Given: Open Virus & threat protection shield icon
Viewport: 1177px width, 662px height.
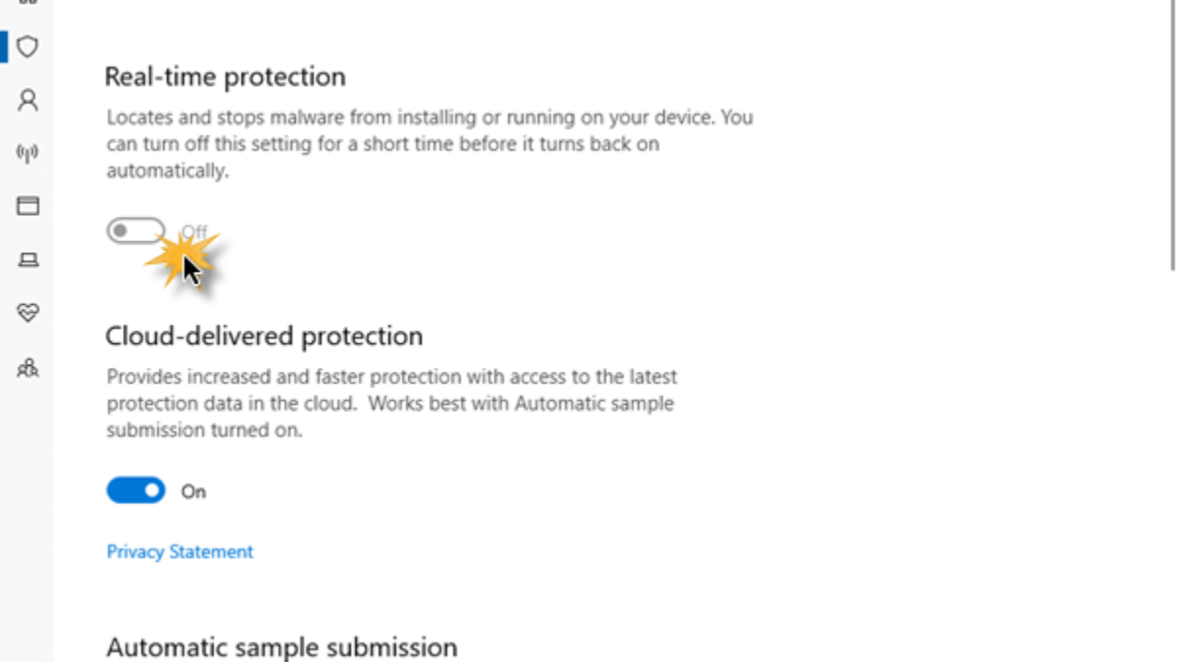Looking at the screenshot, I should coord(27,46).
